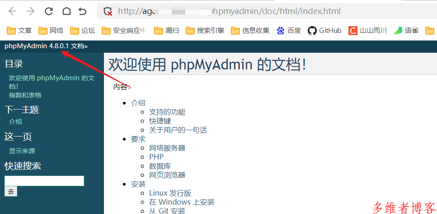Open the 安全响应中 bookmark folder
437x214 pixels.
(x=124, y=31)
